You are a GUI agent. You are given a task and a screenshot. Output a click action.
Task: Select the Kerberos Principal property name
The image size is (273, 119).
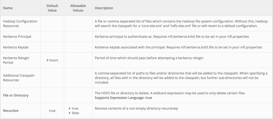point(17,36)
